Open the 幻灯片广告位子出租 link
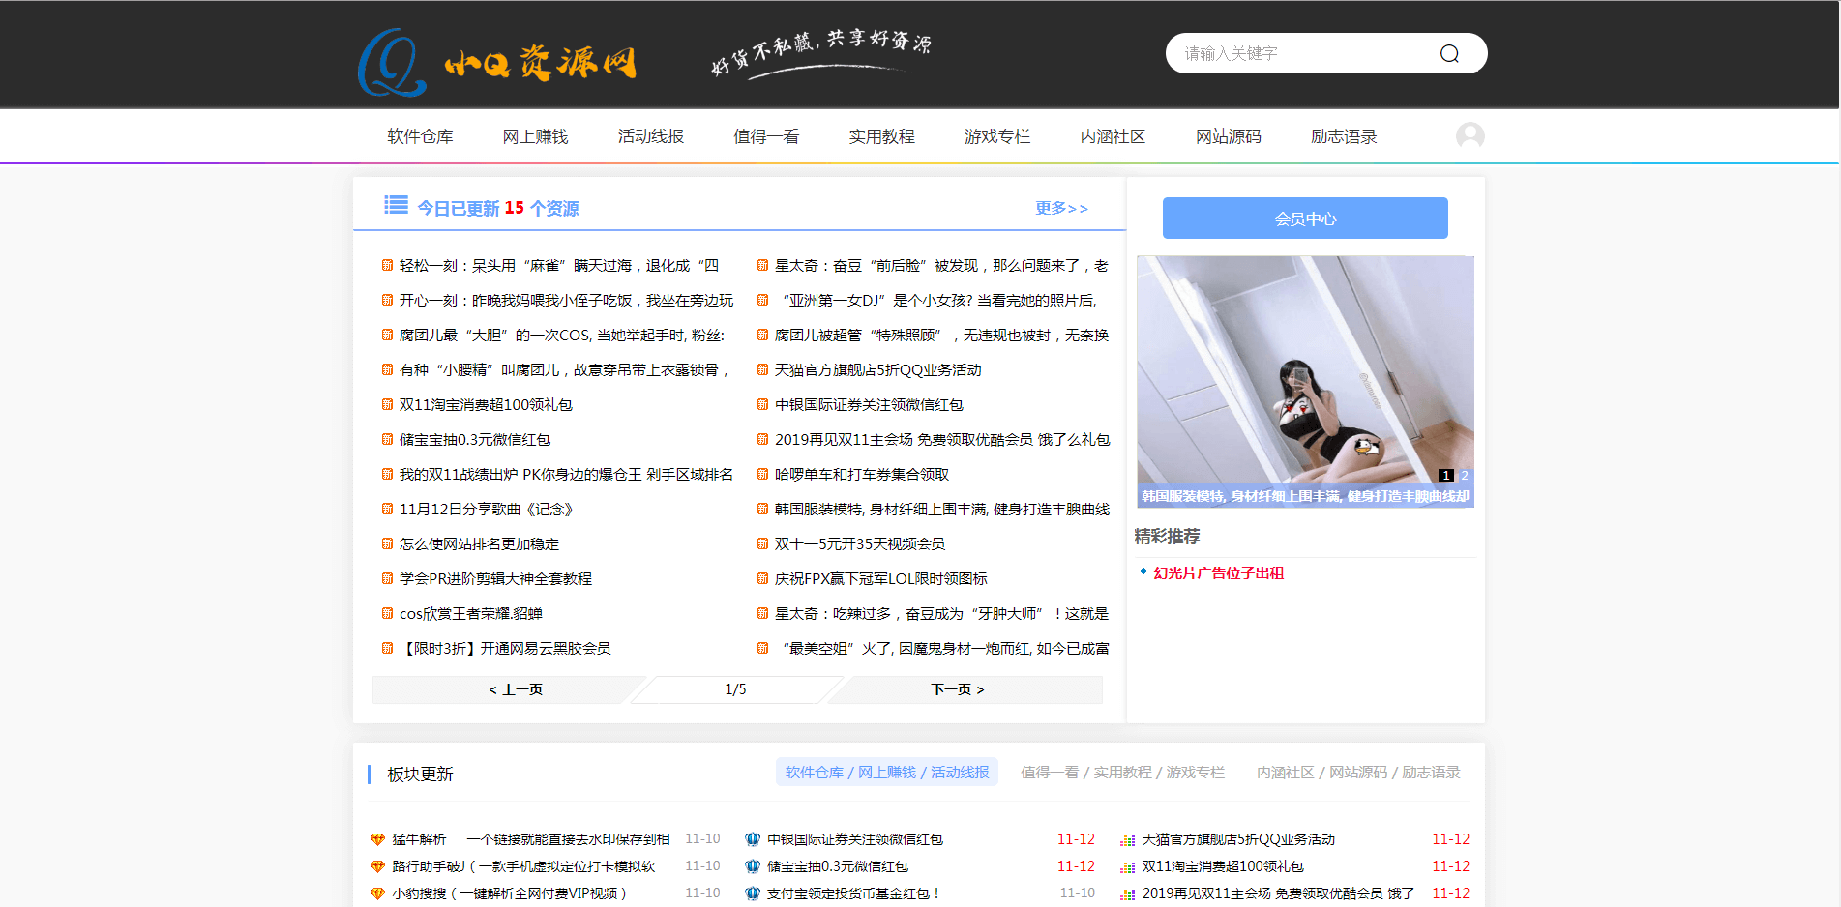The height and width of the screenshot is (907, 1841). (x=1218, y=573)
